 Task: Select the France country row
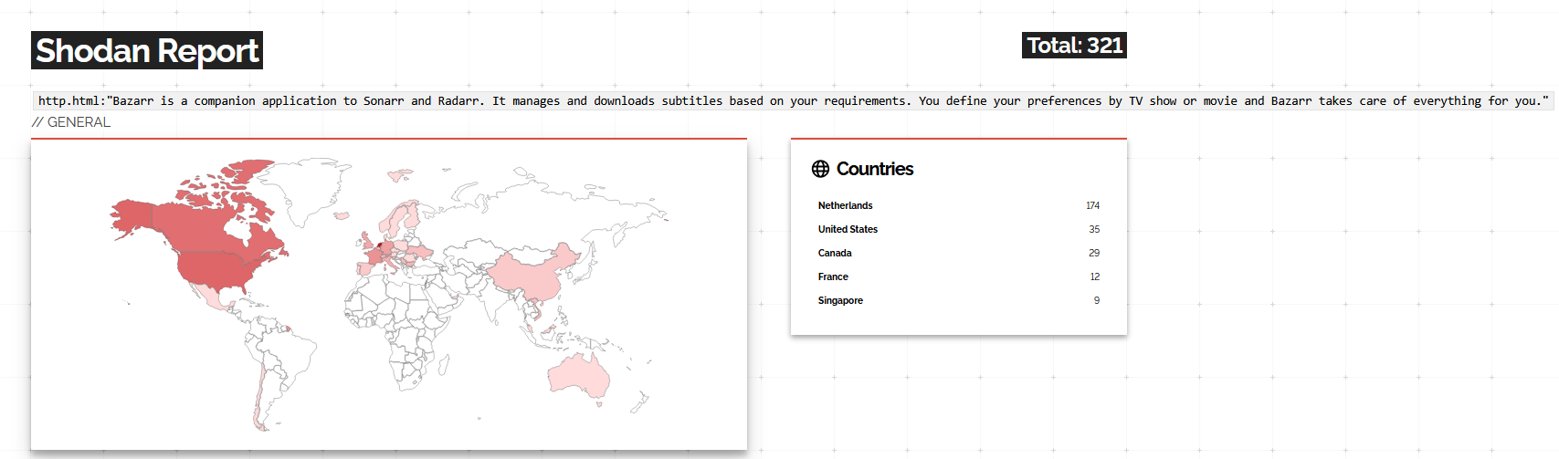(959, 276)
